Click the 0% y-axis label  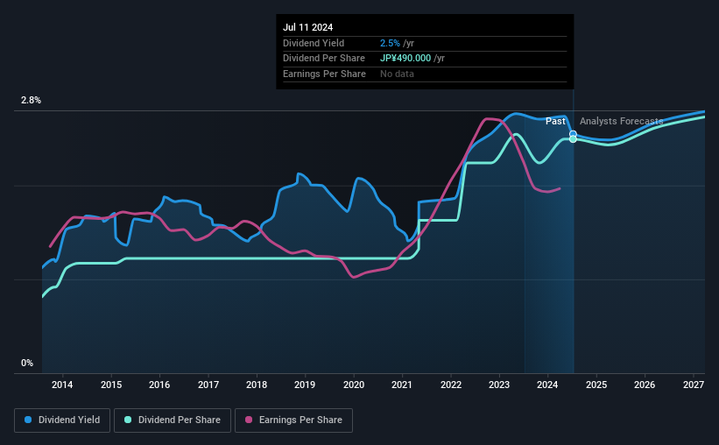pos(27,363)
